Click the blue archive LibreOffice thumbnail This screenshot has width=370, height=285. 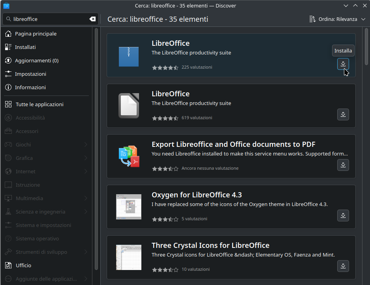coord(129,56)
